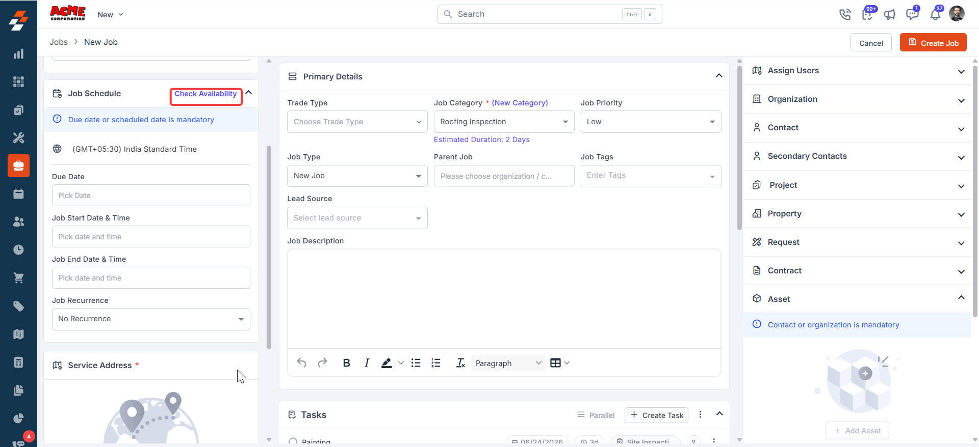Click Cancel button
The width and height of the screenshot is (979, 447).
point(871,43)
